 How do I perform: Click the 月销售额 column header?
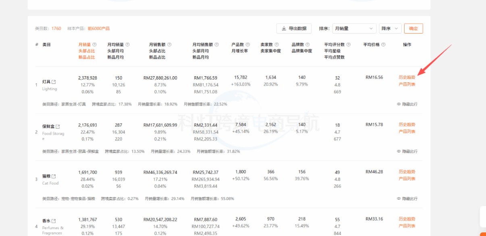158,45
